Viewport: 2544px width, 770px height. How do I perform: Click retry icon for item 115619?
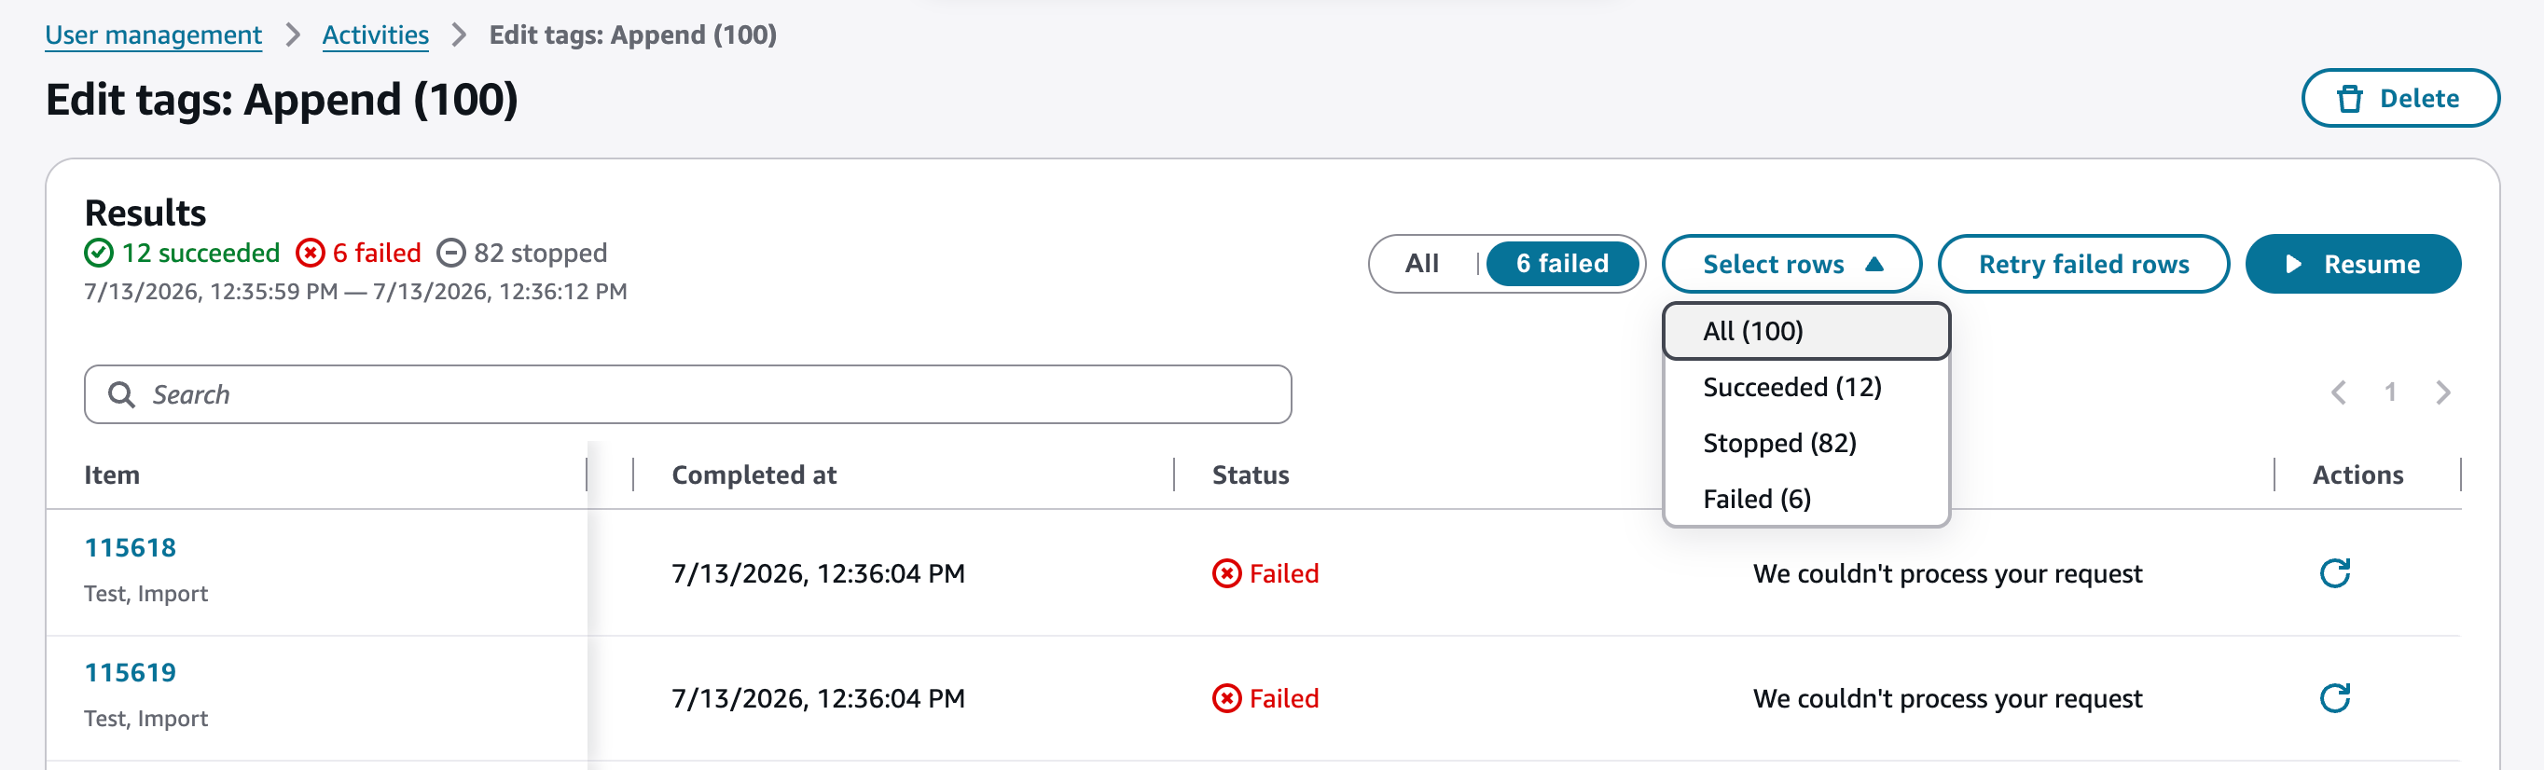2334,698
